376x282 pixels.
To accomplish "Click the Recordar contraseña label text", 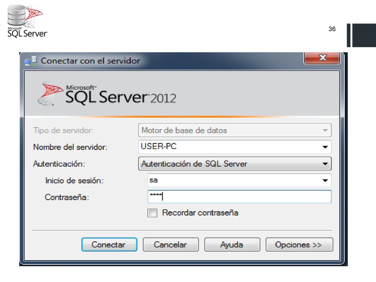I will coord(200,213).
